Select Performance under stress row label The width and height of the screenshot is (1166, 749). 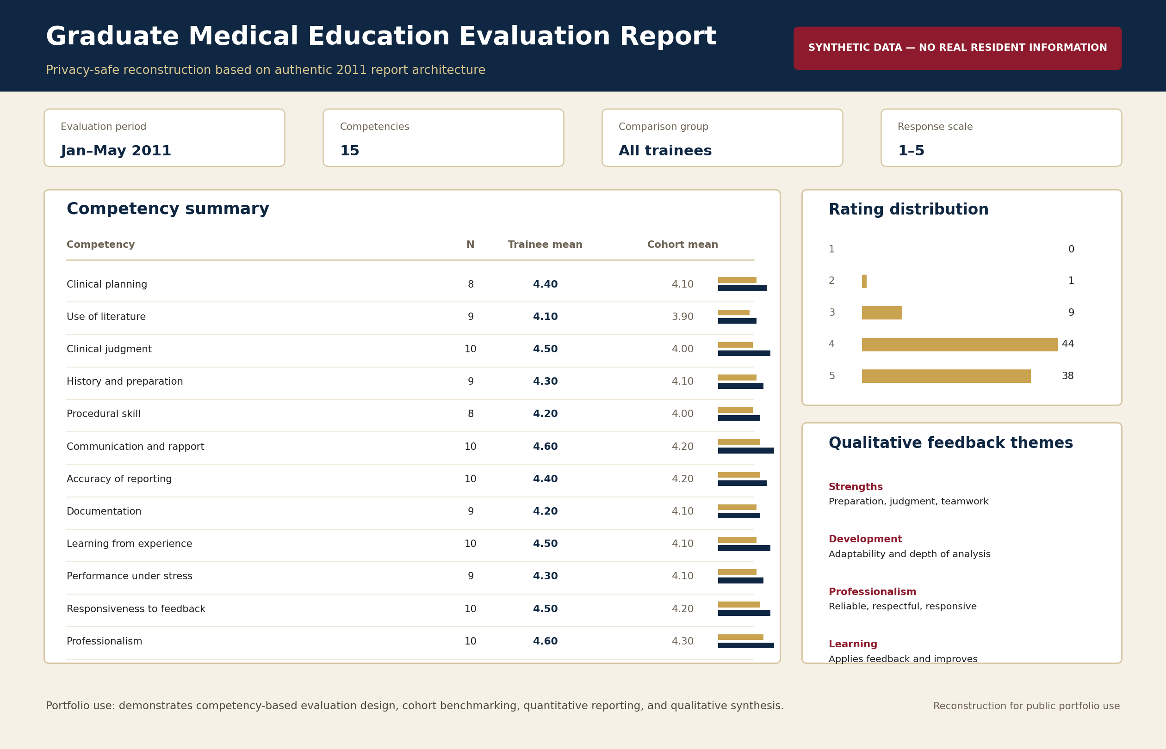click(x=130, y=577)
